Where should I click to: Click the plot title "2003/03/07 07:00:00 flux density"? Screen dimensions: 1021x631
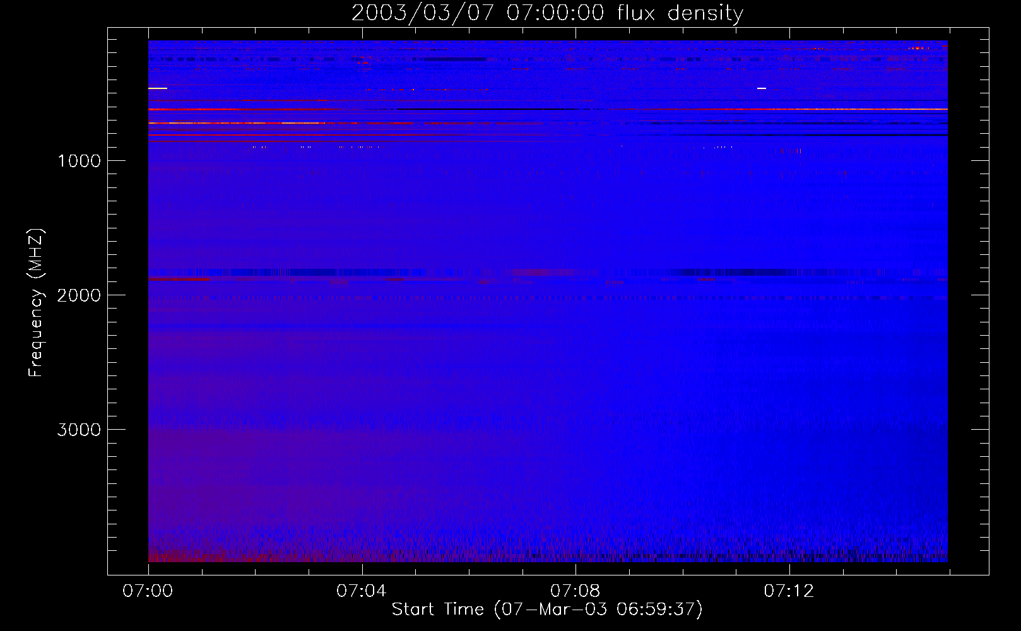point(547,13)
